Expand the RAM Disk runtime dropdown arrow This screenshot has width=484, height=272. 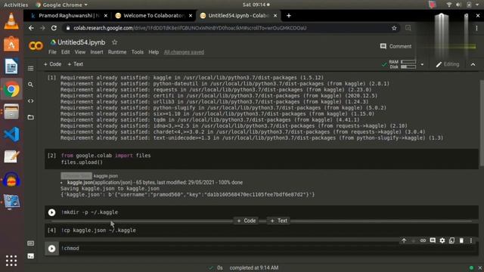(422, 64)
